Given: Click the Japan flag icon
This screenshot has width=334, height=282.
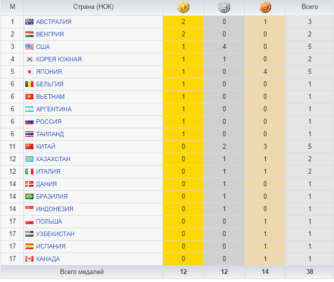Looking at the screenshot, I should coord(29,72).
